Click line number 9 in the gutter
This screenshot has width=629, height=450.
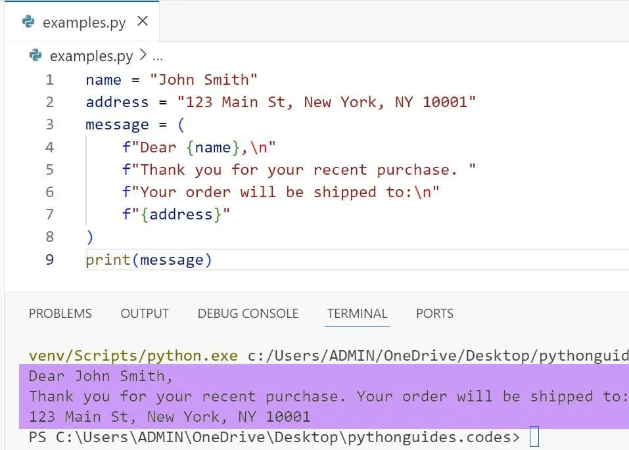[50, 259]
